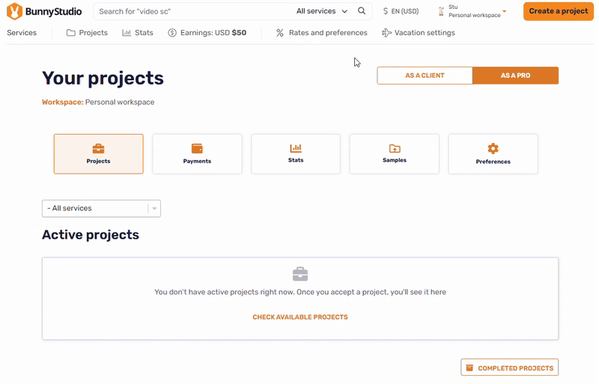Click the Create a project button
The height and width of the screenshot is (384, 599).
[x=558, y=11]
